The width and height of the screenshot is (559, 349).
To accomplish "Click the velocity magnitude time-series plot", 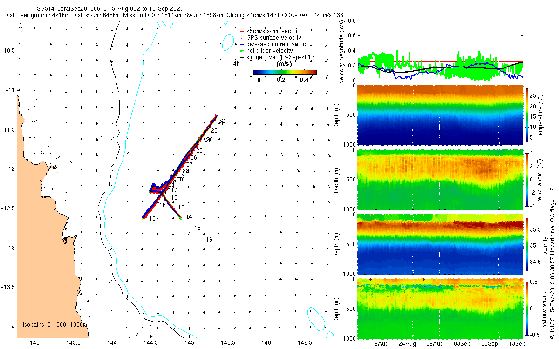I will (x=440, y=50).
